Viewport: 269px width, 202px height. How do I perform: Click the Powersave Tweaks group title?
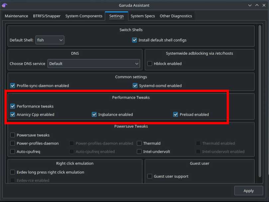[131, 126]
